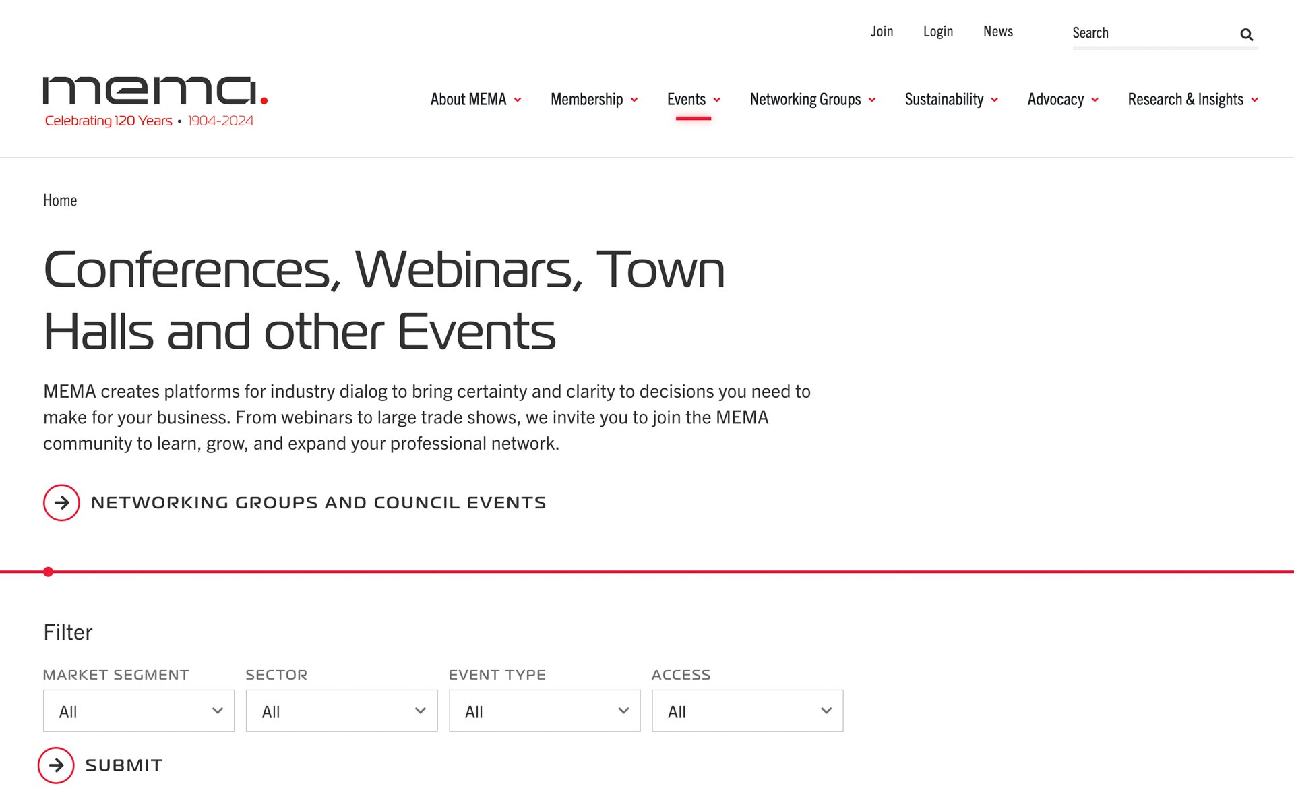This screenshot has width=1294, height=809.
Task: Expand the About MEMA menu chevron
Action: 518,100
